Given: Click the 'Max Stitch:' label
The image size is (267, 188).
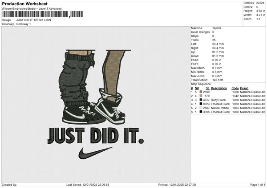Looking at the screenshot, I should (x=198, y=68).
